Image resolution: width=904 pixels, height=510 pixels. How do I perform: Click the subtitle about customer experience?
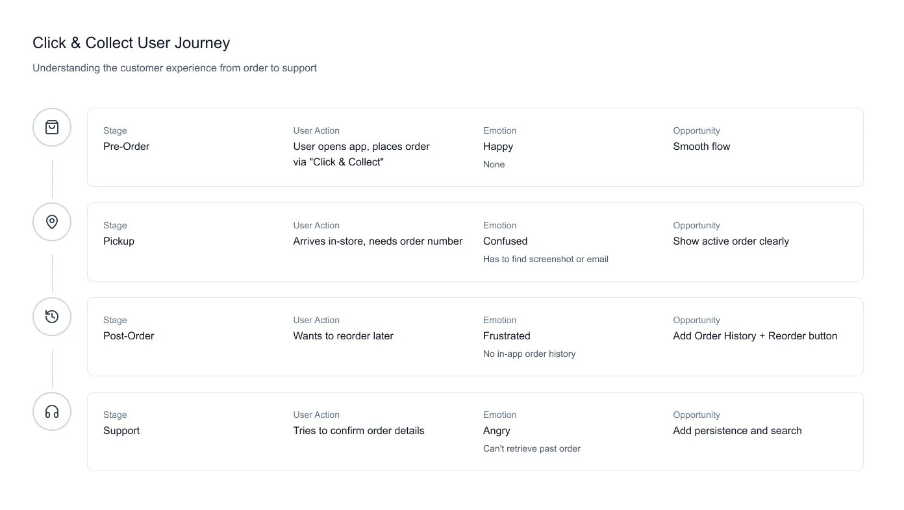(x=175, y=68)
